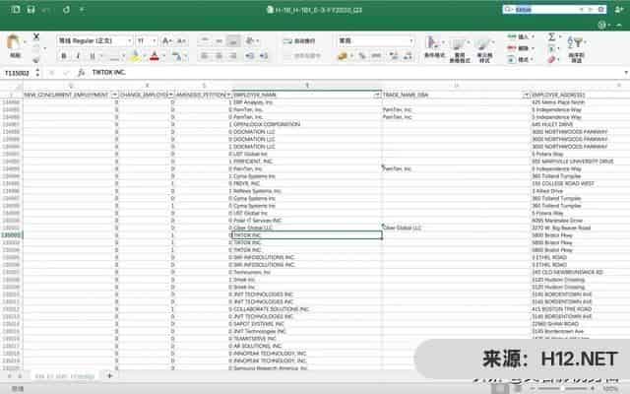Click the Cut scissors icon
This screenshot has height=394, width=630.
pos(36,37)
